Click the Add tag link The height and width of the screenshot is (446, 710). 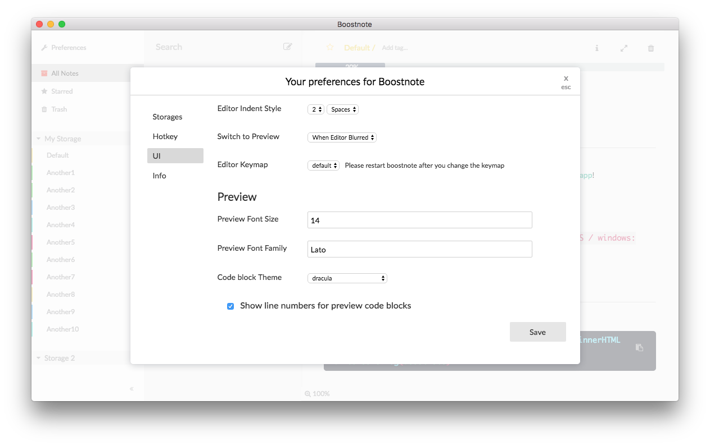point(394,48)
